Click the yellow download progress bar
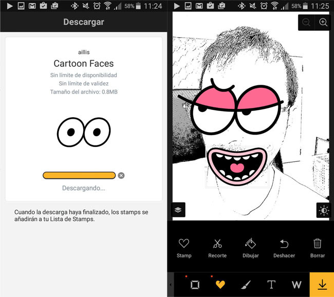Screen dimensions: 334x297 click(x=79, y=175)
